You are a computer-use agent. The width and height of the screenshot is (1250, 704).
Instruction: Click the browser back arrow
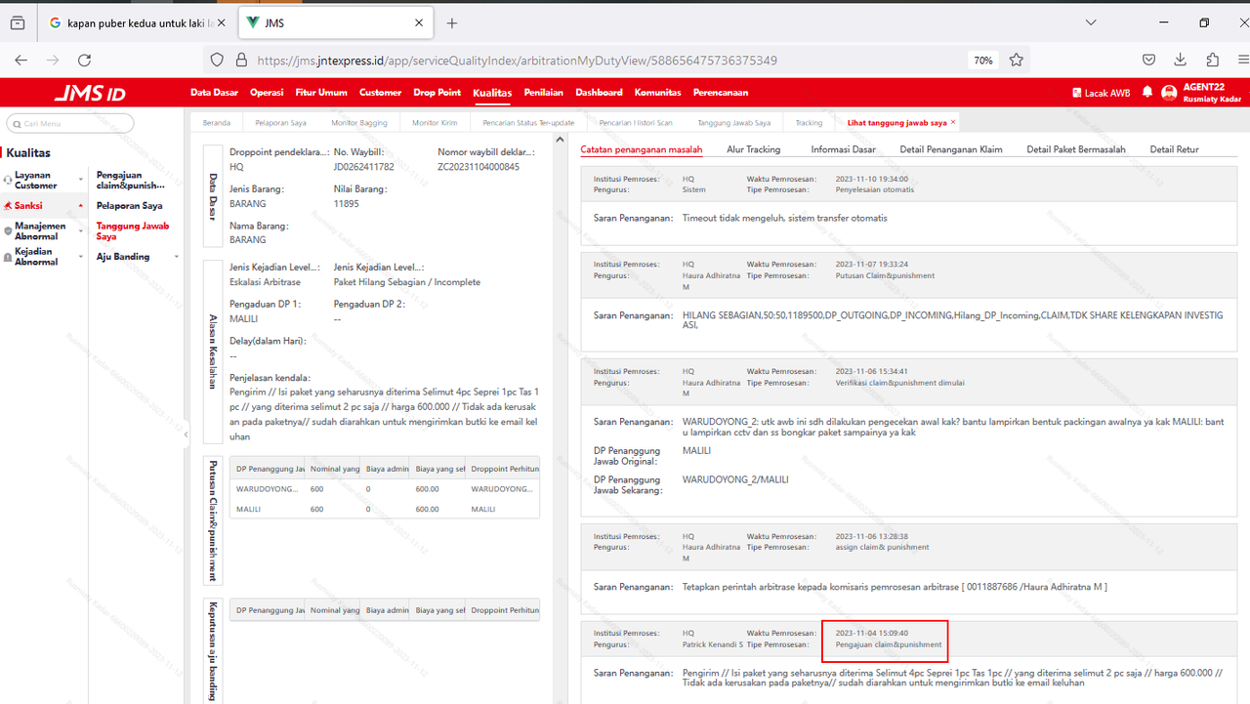click(21, 60)
